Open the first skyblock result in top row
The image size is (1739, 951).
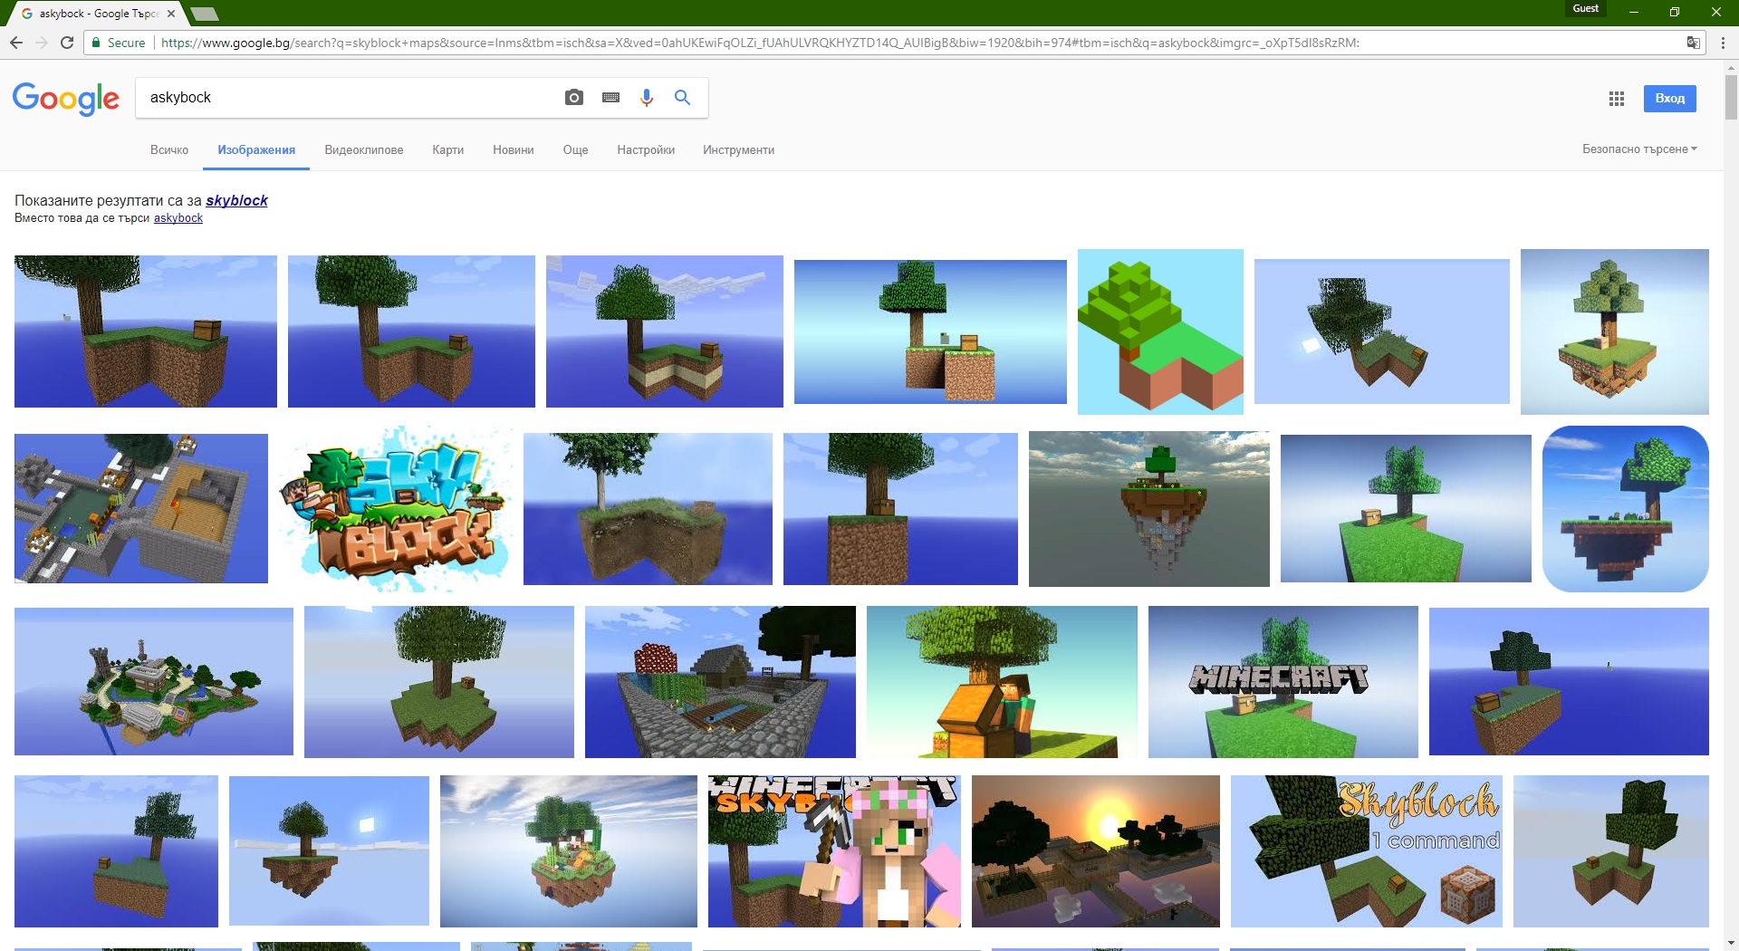coord(146,331)
